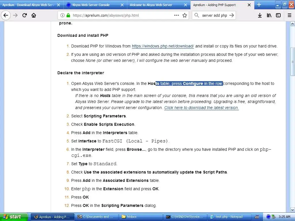Switch to Welcome to Abyss Web Server tab

(x=151, y=5)
